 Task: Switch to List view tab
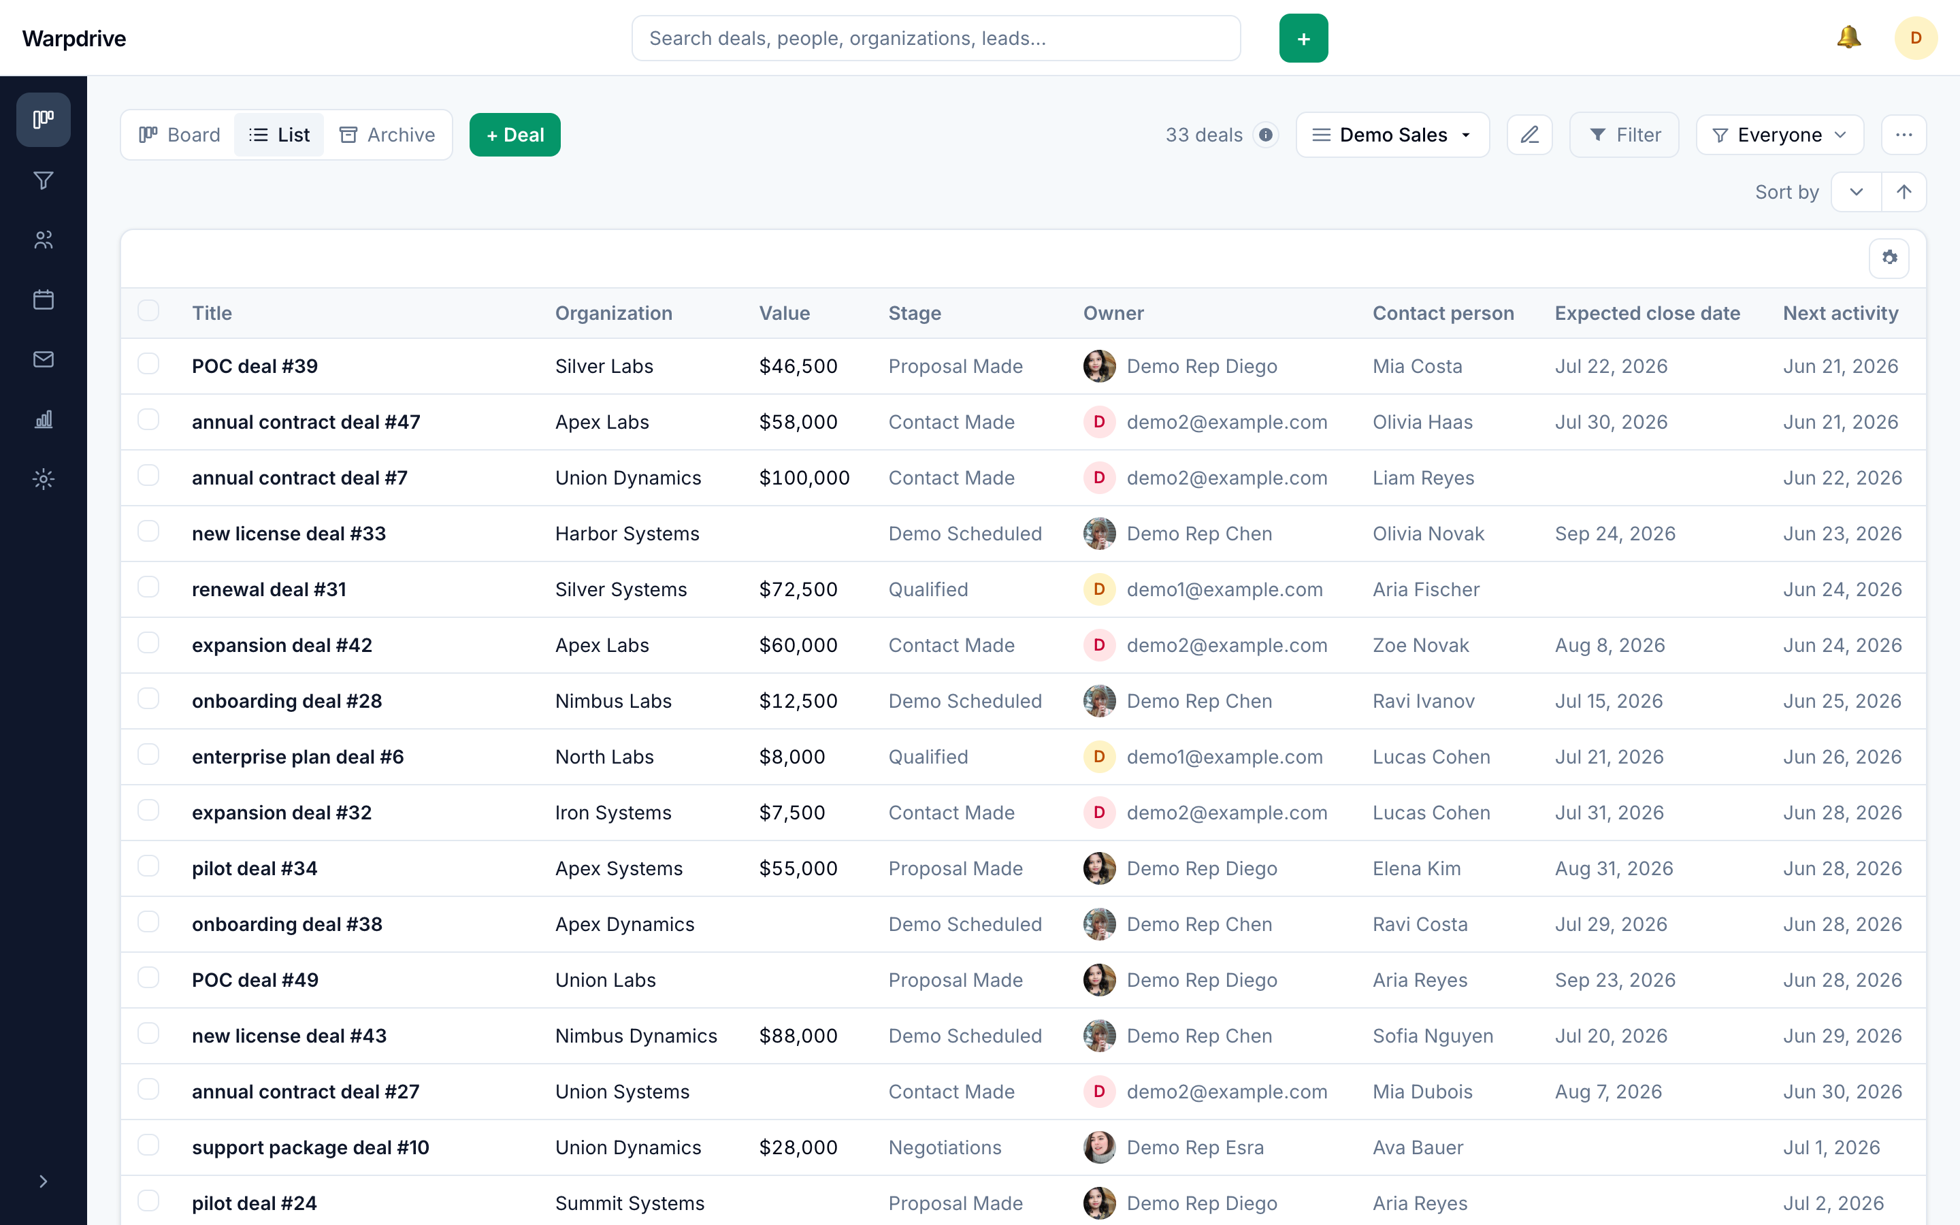coord(280,135)
